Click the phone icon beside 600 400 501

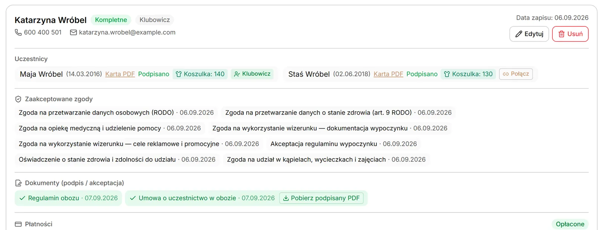[18, 32]
